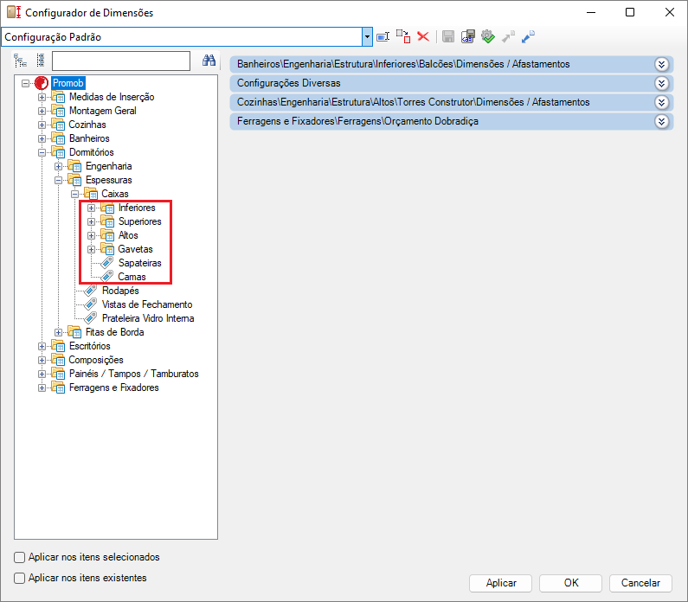This screenshot has height=602, width=688.
Task: Expand the Escritórios tree node
Action: click(42, 346)
